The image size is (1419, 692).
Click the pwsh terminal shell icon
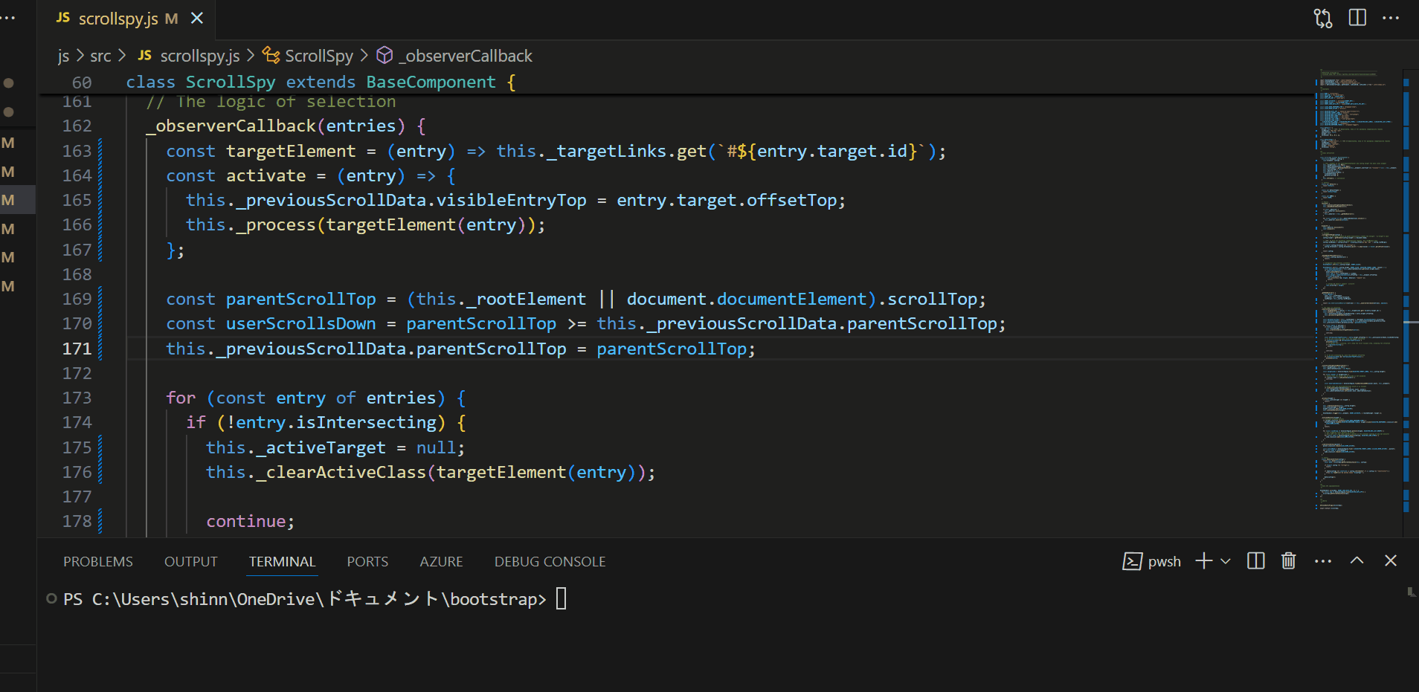click(1132, 561)
